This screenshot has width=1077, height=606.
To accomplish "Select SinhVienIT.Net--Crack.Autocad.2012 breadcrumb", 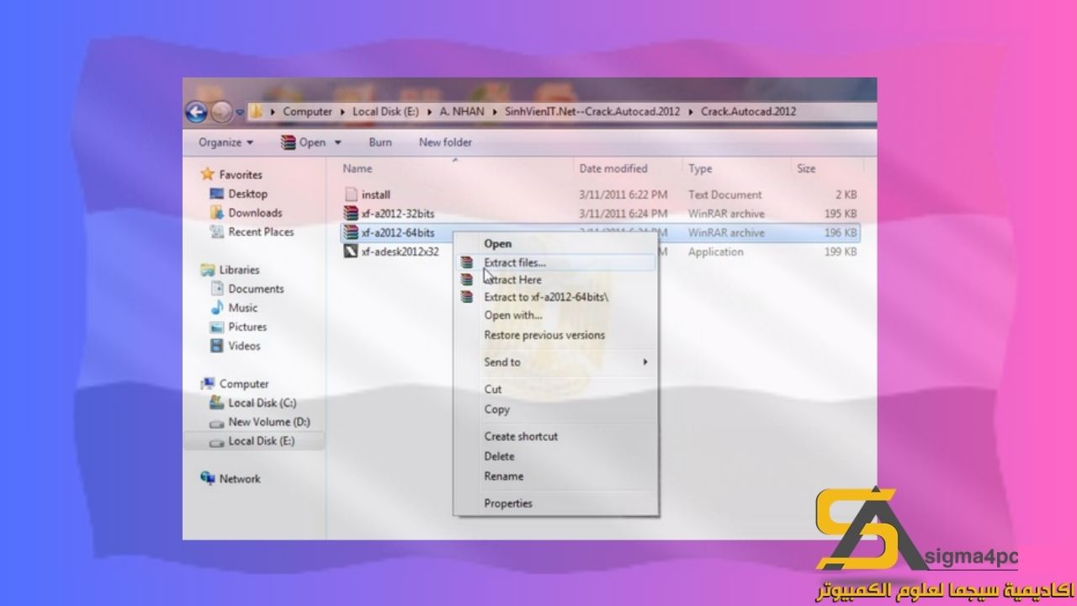I will click(x=592, y=111).
